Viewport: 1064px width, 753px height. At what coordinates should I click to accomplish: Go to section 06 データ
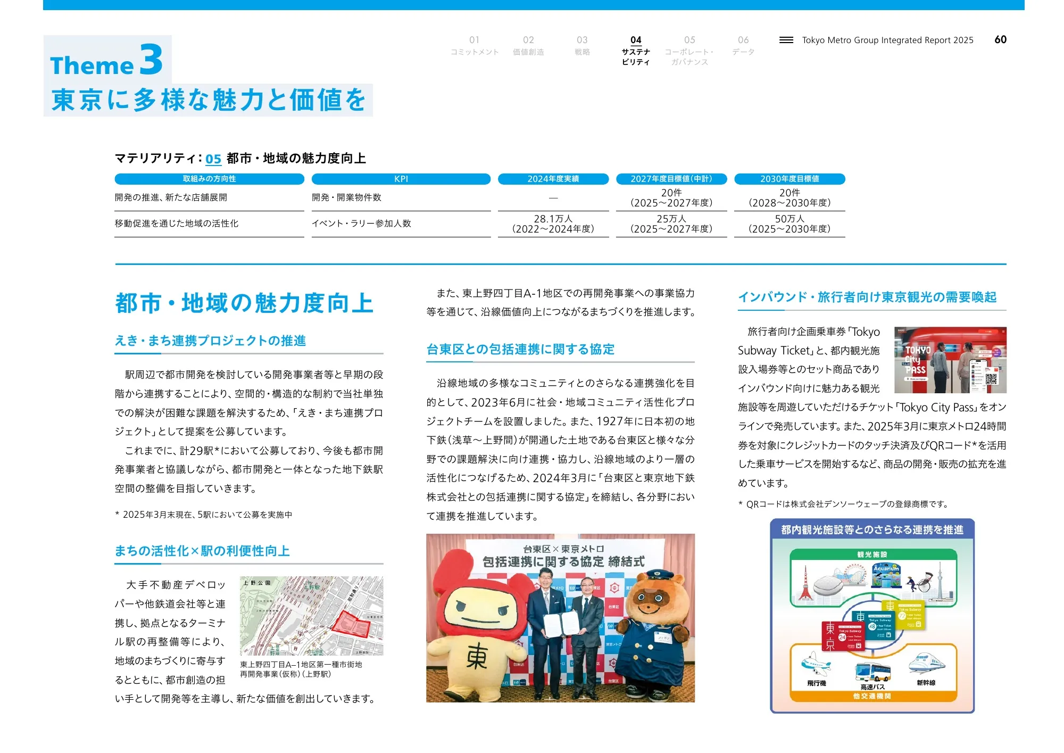(743, 46)
